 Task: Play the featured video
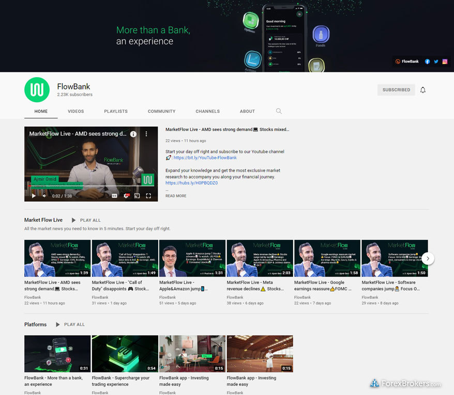[34, 196]
